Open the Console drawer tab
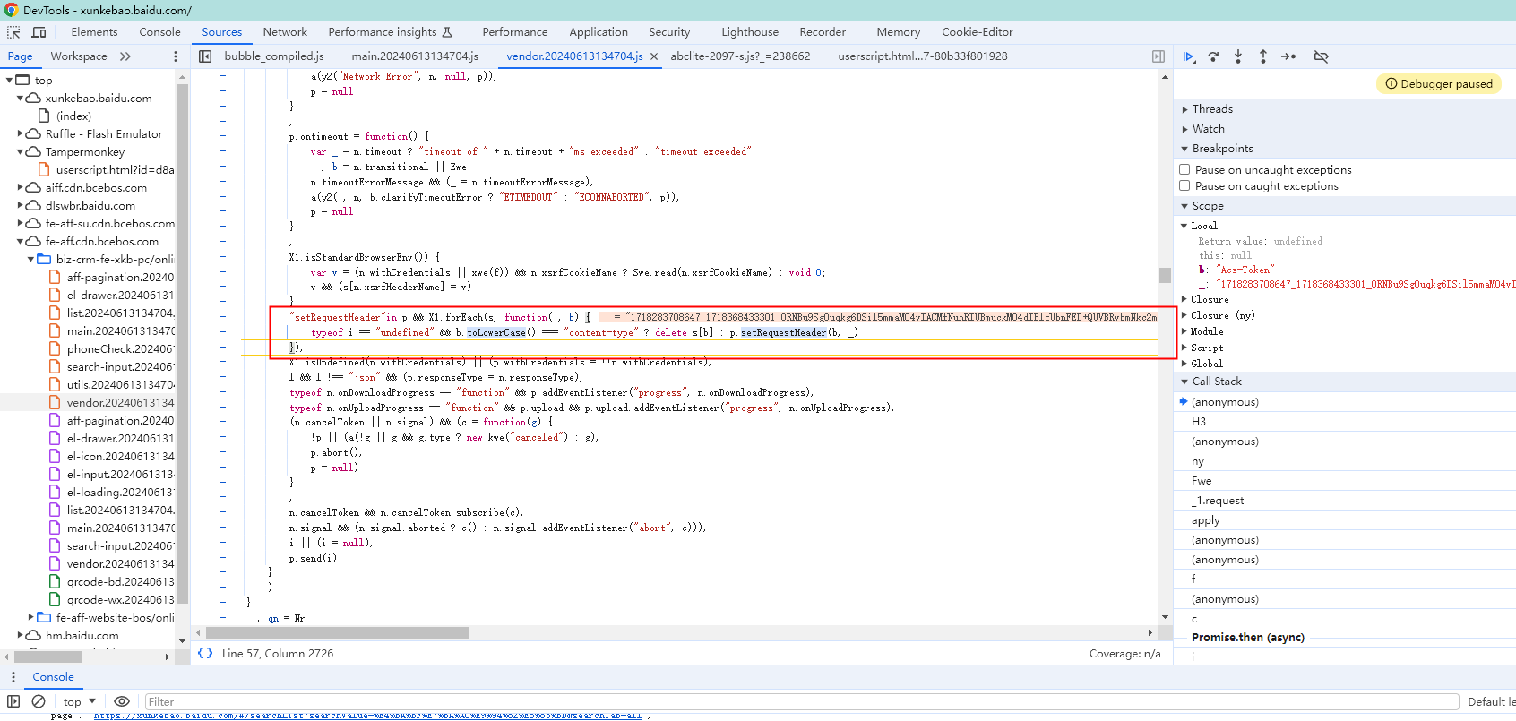Screen dimensions: 1516x721 click(x=53, y=677)
